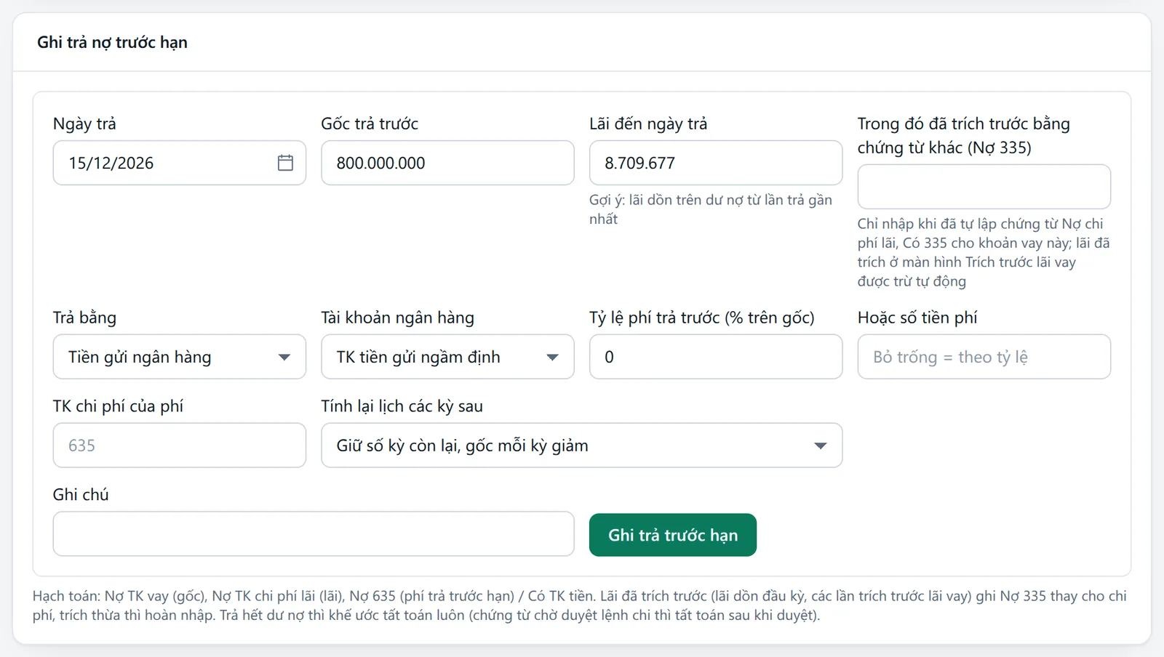Click the Lãi đến ngày trả field
The image size is (1164, 657).
point(716,163)
